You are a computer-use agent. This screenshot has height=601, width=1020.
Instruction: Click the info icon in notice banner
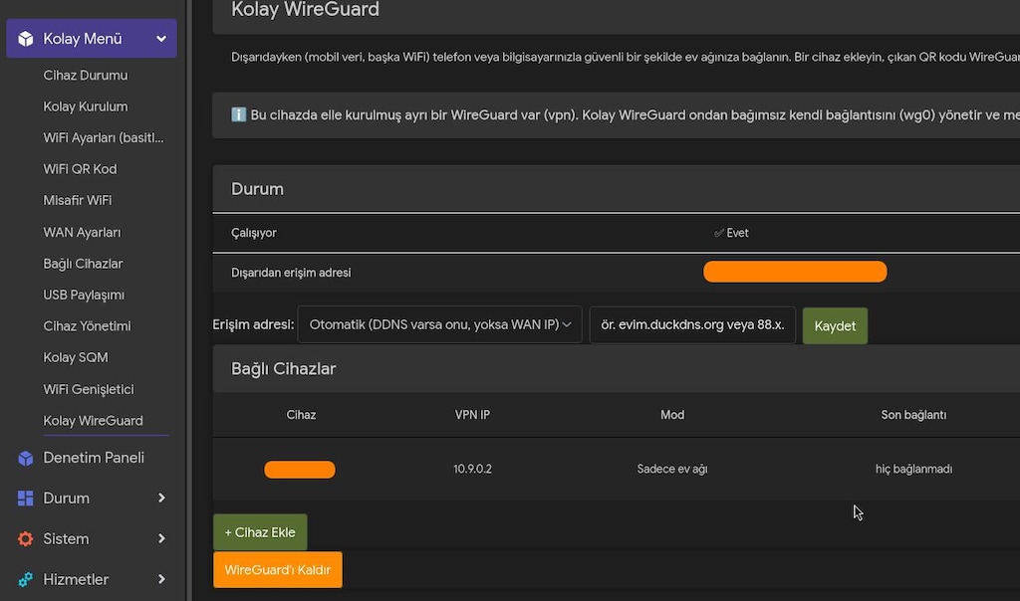[x=239, y=115]
